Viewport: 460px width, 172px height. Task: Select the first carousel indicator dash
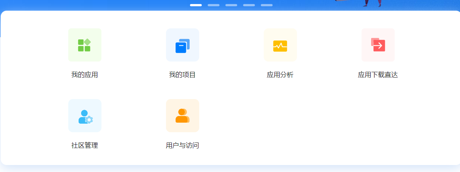196,5
